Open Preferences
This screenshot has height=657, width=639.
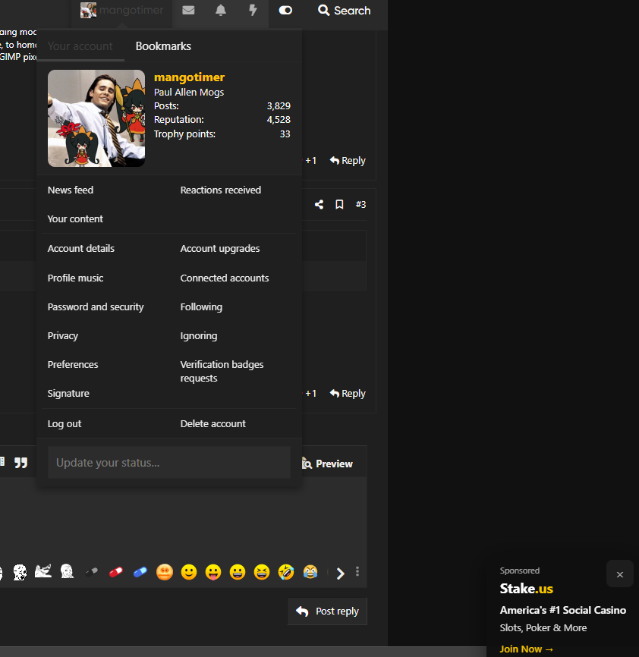coord(73,364)
